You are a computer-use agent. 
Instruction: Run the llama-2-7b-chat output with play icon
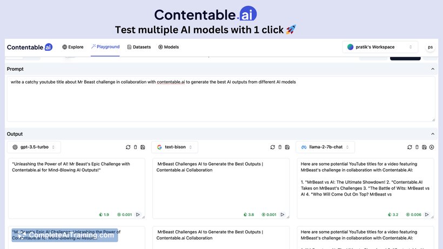(x=427, y=214)
